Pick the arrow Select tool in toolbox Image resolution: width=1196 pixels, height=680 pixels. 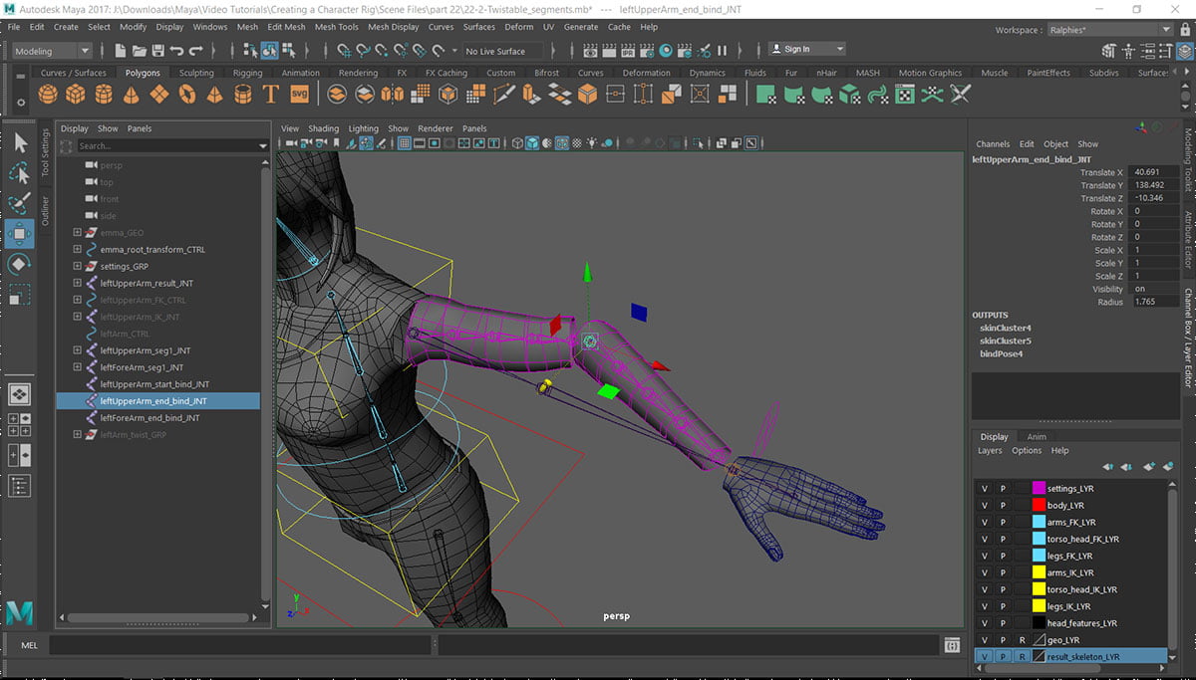[19, 143]
